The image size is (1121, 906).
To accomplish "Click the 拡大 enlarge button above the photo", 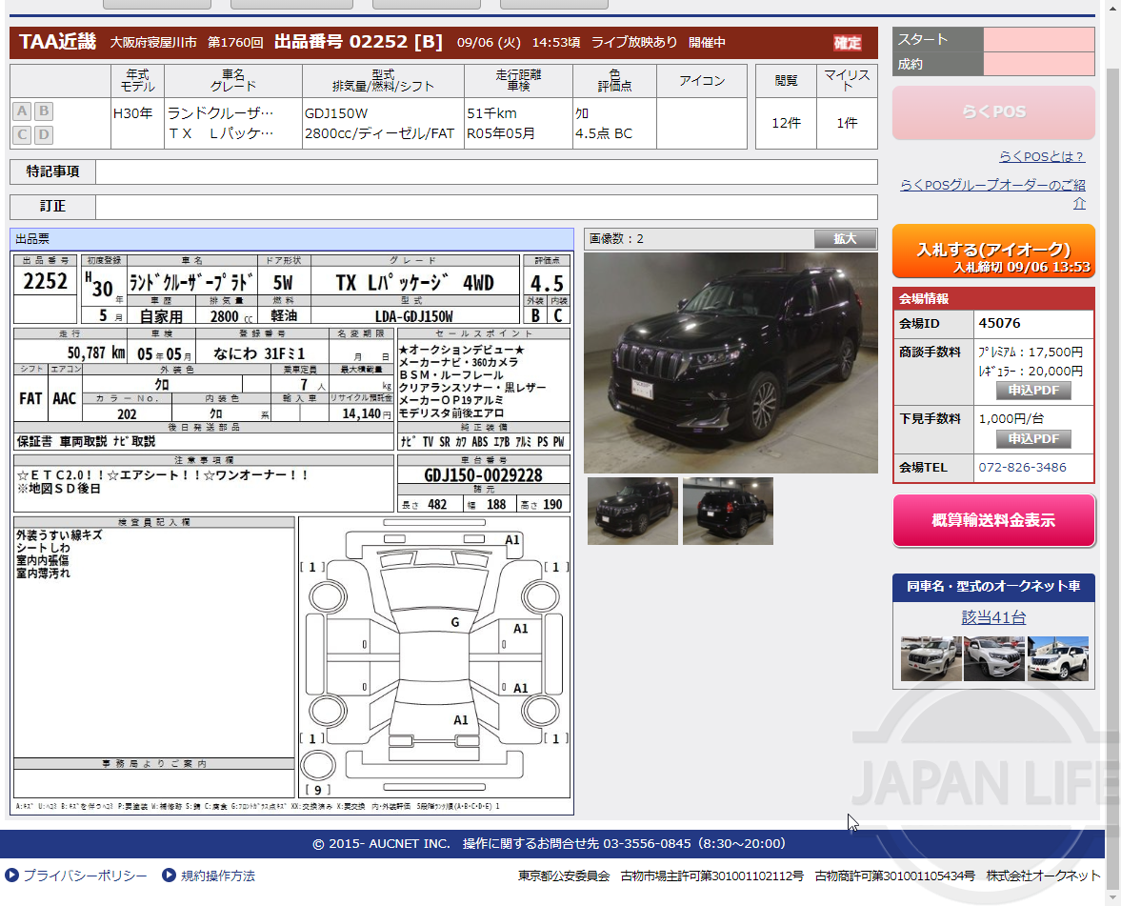I will coord(845,238).
